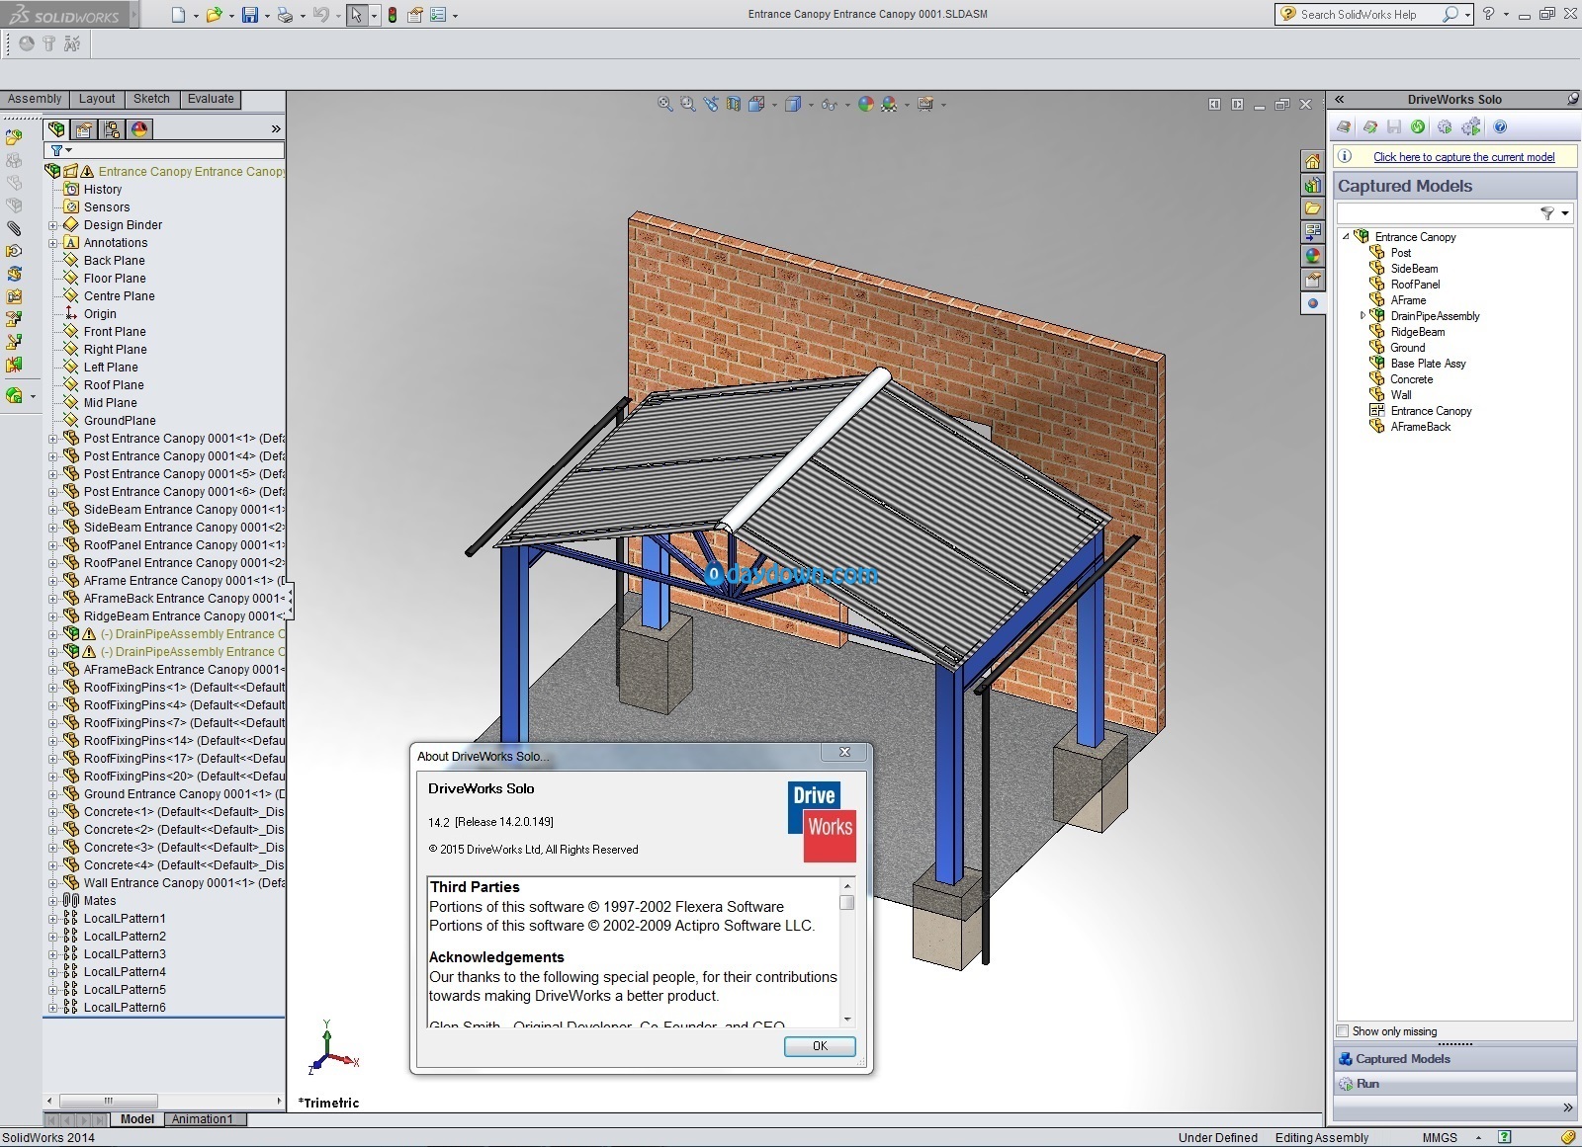This screenshot has height=1147, width=1582.
Task: Click the DriveWorks settings gear icon
Action: (x=1445, y=126)
